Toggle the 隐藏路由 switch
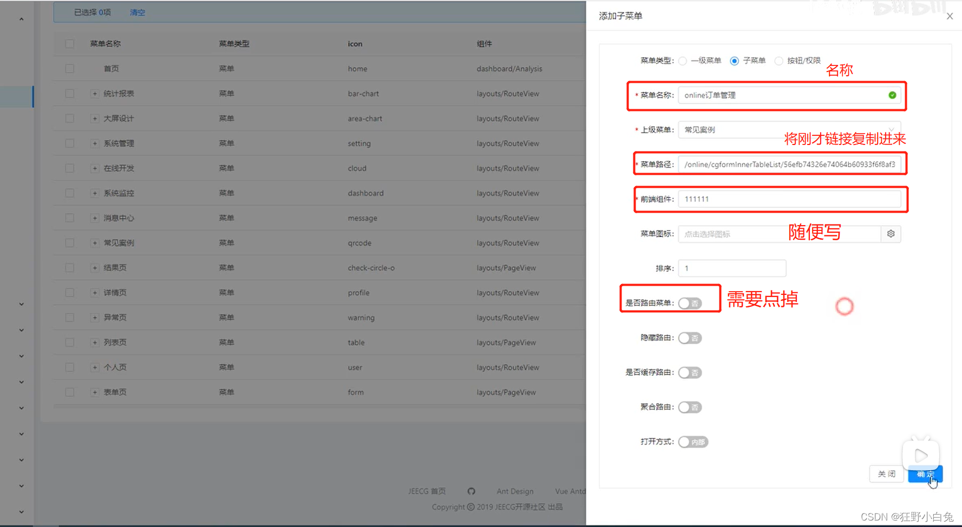Viewport: 962px width, 527px height. (x=690, y=338)
